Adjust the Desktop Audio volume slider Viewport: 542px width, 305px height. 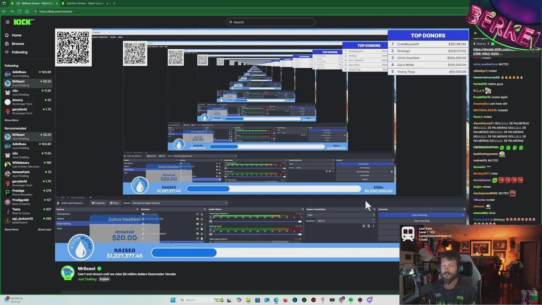[257, 234]
